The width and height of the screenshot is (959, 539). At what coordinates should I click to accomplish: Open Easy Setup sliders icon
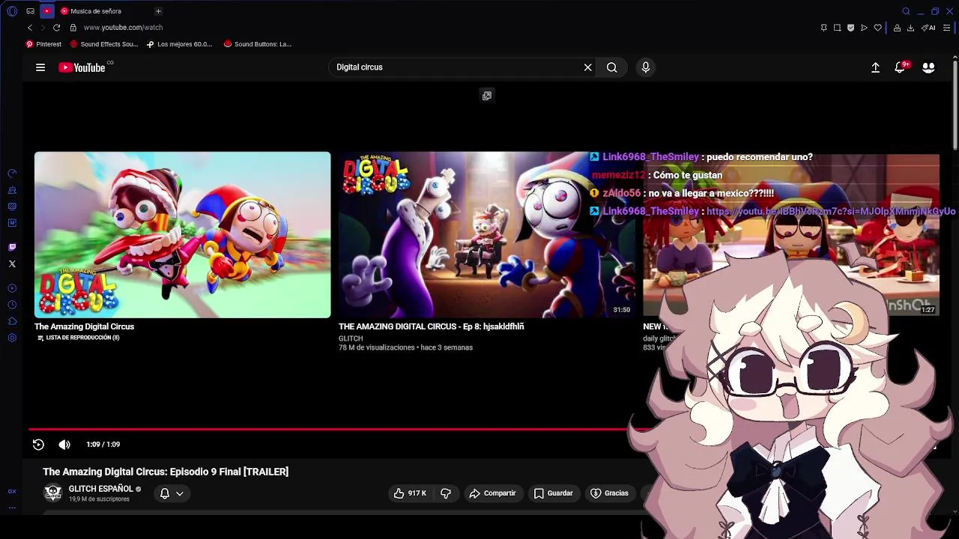tap(947, 28)
